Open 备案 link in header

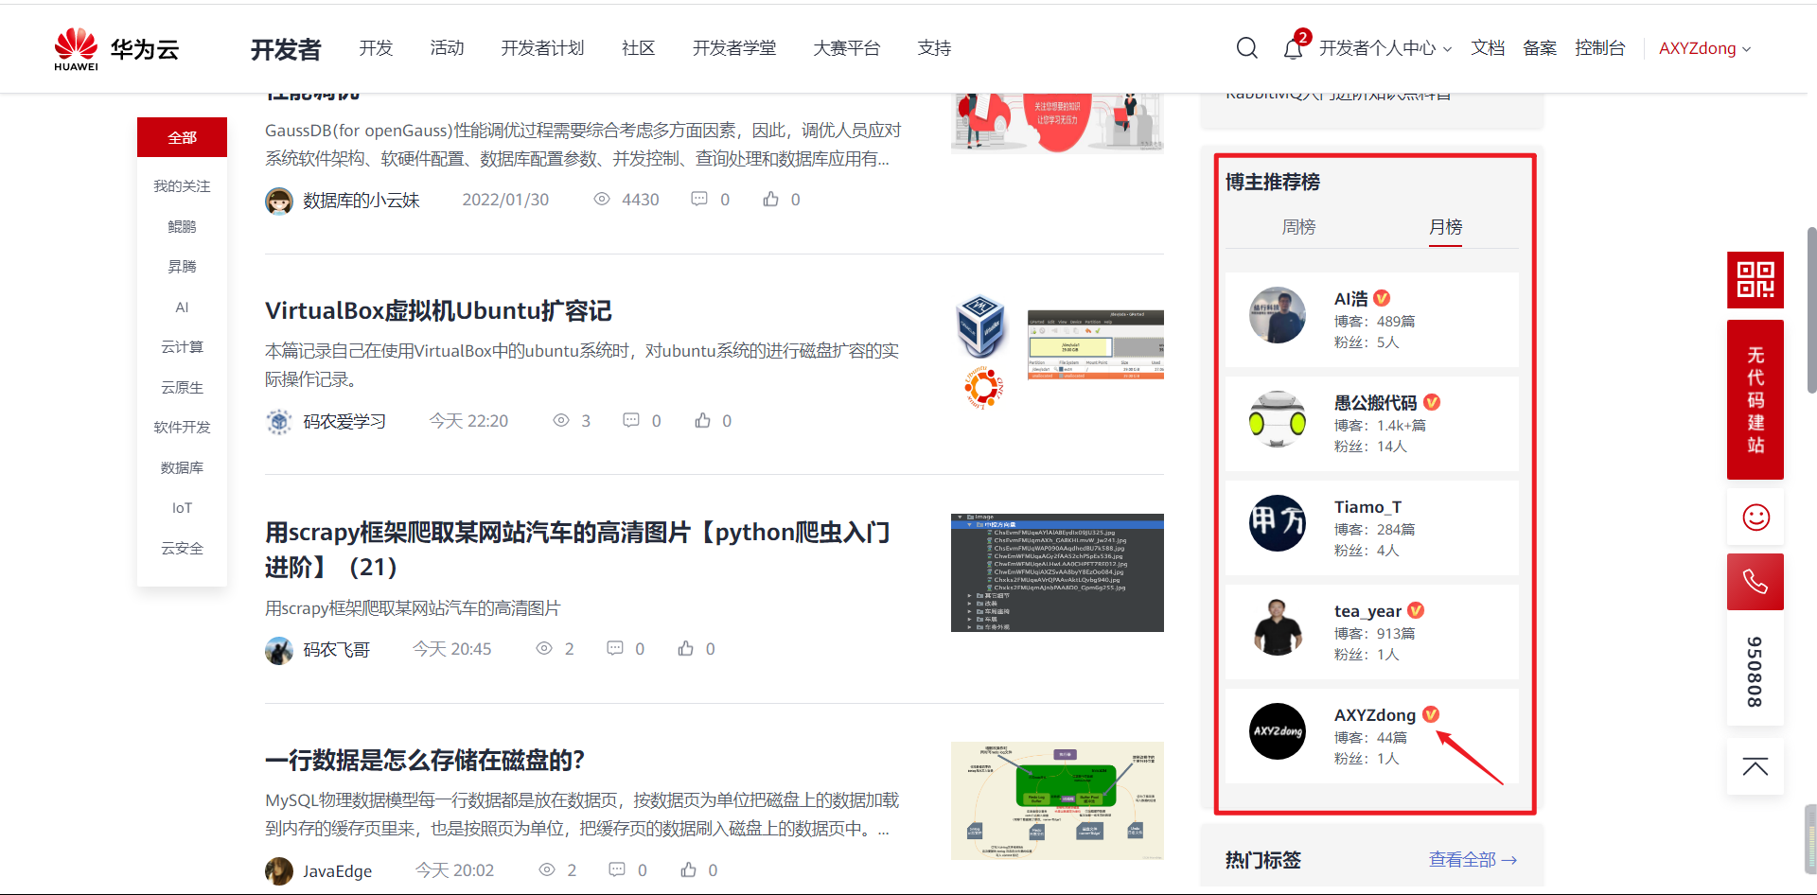(1540, 48)
